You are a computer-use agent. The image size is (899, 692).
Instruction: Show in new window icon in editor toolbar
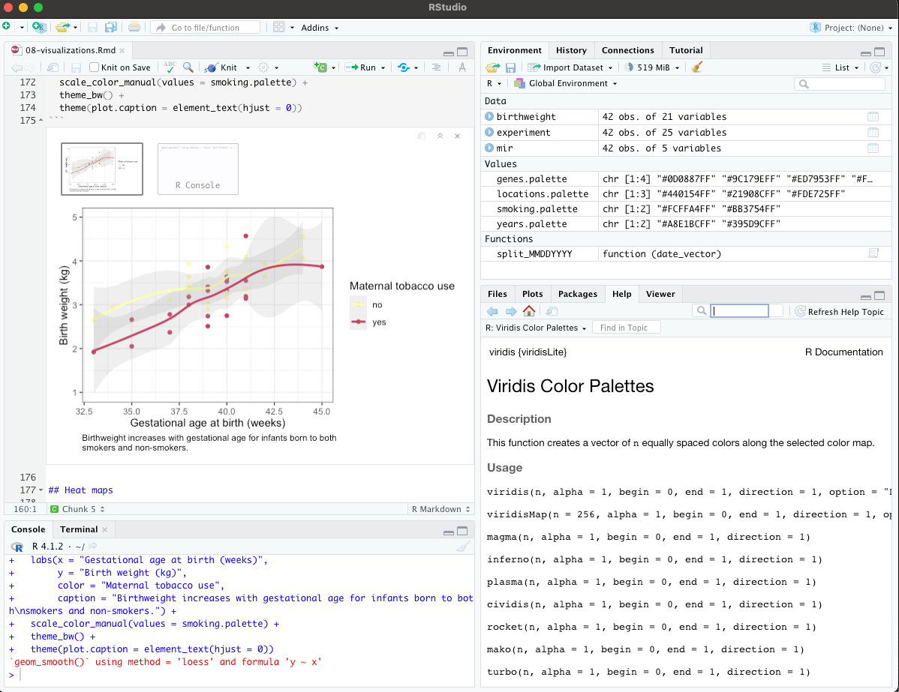click(53, 67)
